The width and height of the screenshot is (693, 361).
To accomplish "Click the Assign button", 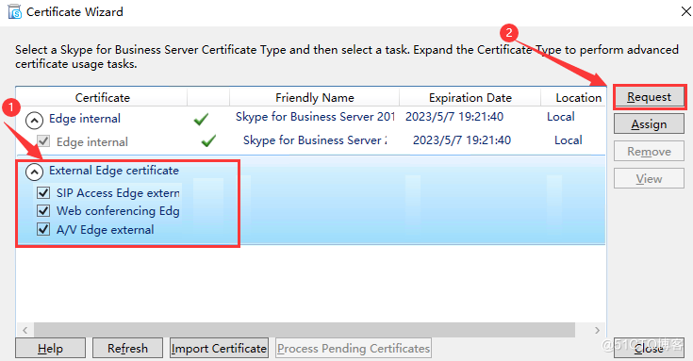I will pos(649,124).
